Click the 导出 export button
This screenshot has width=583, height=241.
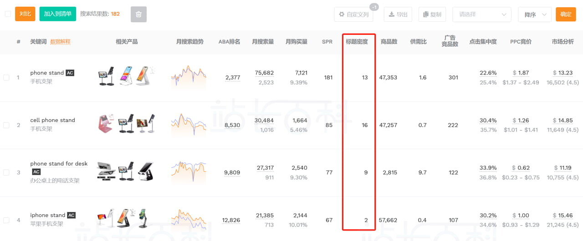tap(398, 15)
